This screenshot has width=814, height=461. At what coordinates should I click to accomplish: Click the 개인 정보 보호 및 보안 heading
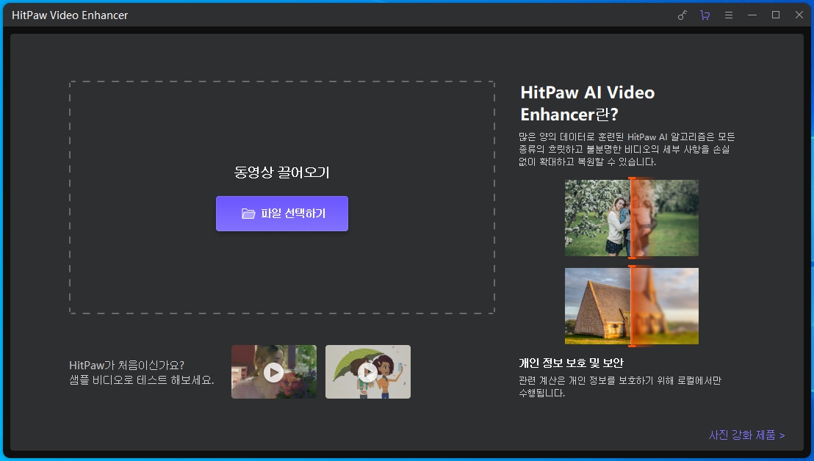(571, 363)
